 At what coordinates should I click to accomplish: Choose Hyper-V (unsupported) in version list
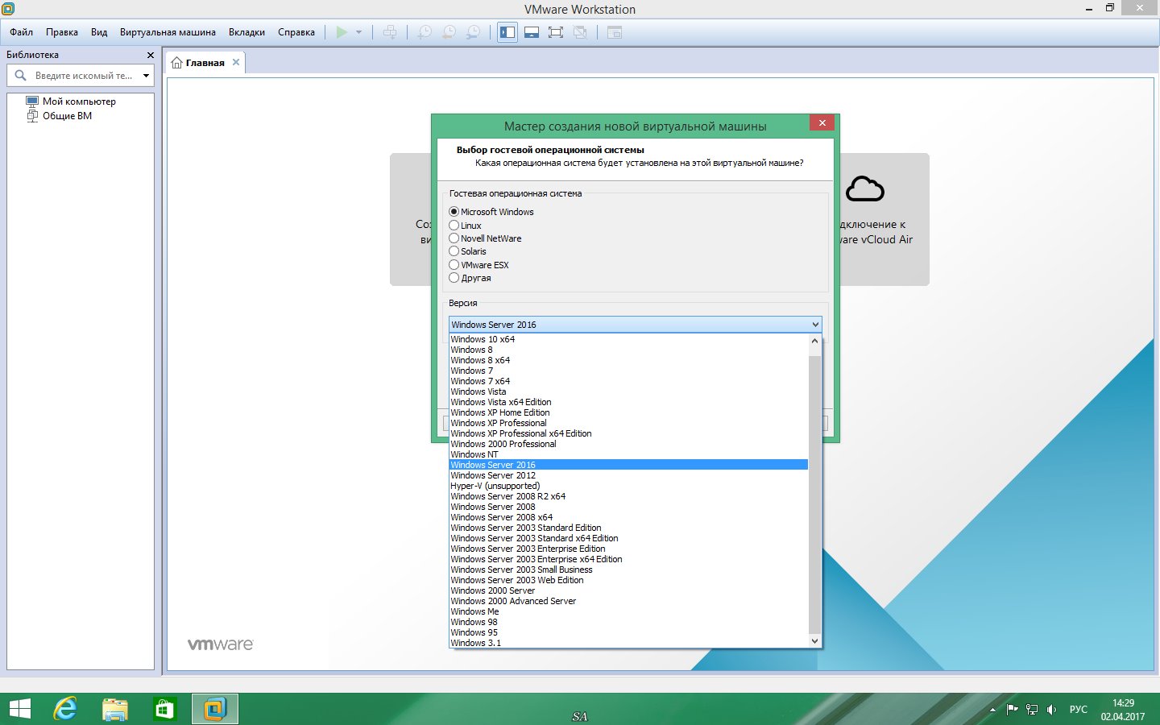point(628,486)
